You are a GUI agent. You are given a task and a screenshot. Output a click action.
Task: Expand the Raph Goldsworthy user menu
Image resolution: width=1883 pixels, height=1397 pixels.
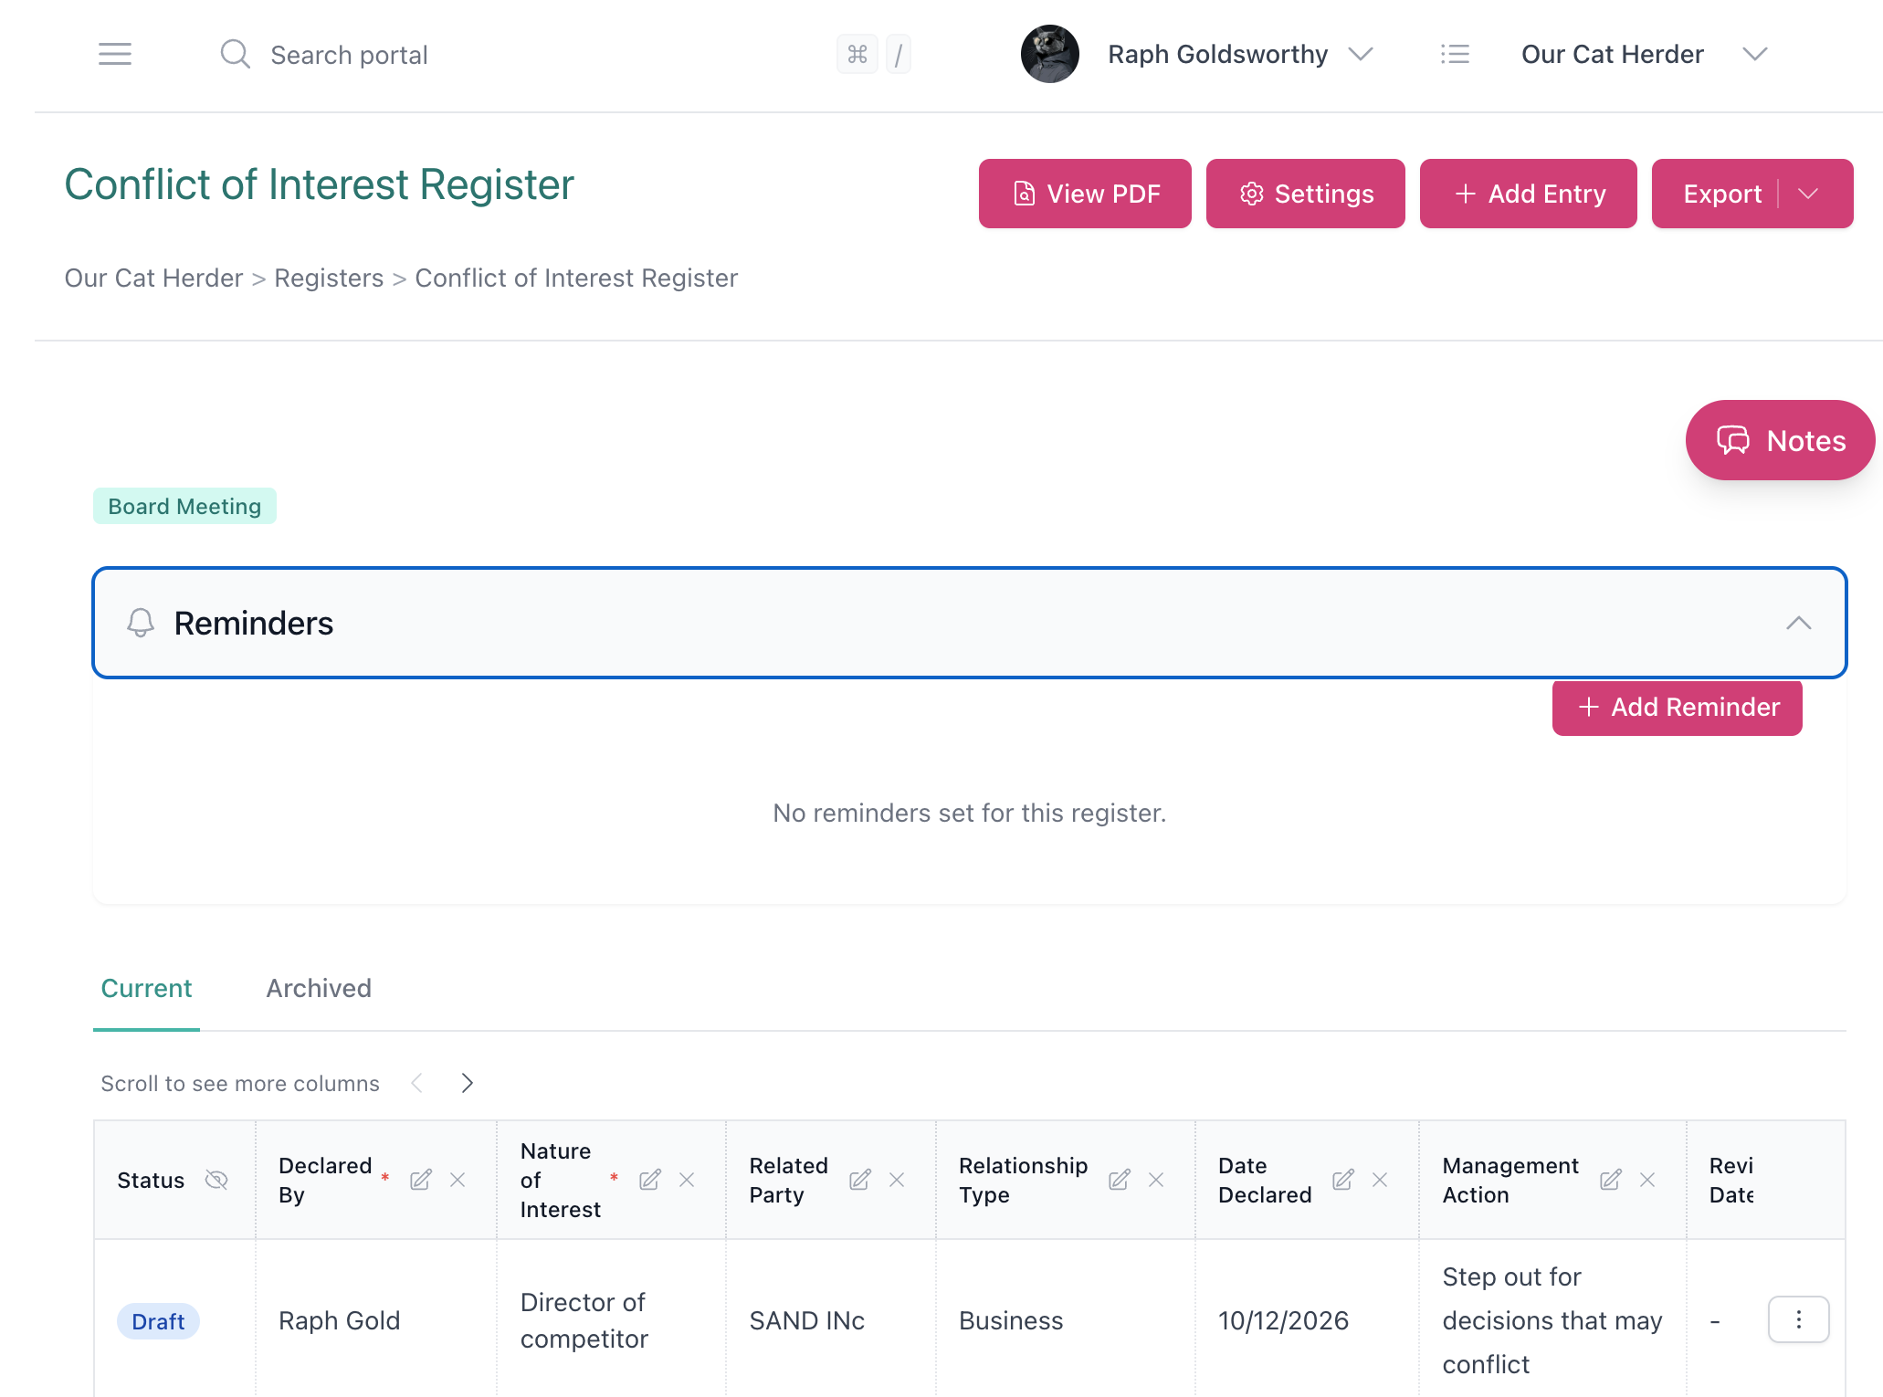tap(1361, 55)
